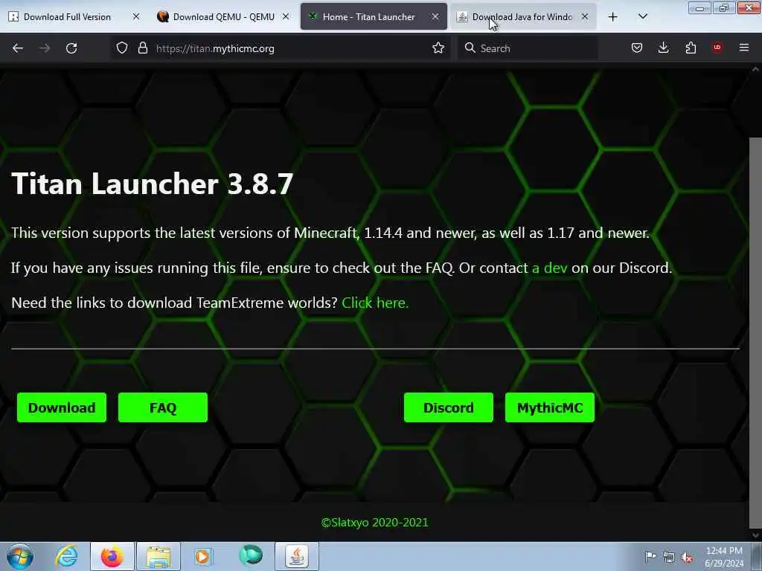Open the Firefox hamburger menu
This screenshot has height=571, width=762.
coord(744,48)
